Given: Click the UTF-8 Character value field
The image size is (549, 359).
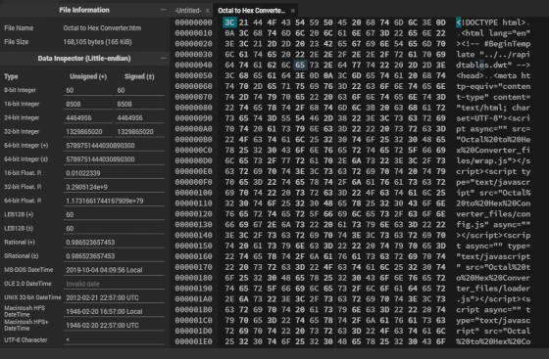Looking at the screenshot, I should tap(114, 339).
